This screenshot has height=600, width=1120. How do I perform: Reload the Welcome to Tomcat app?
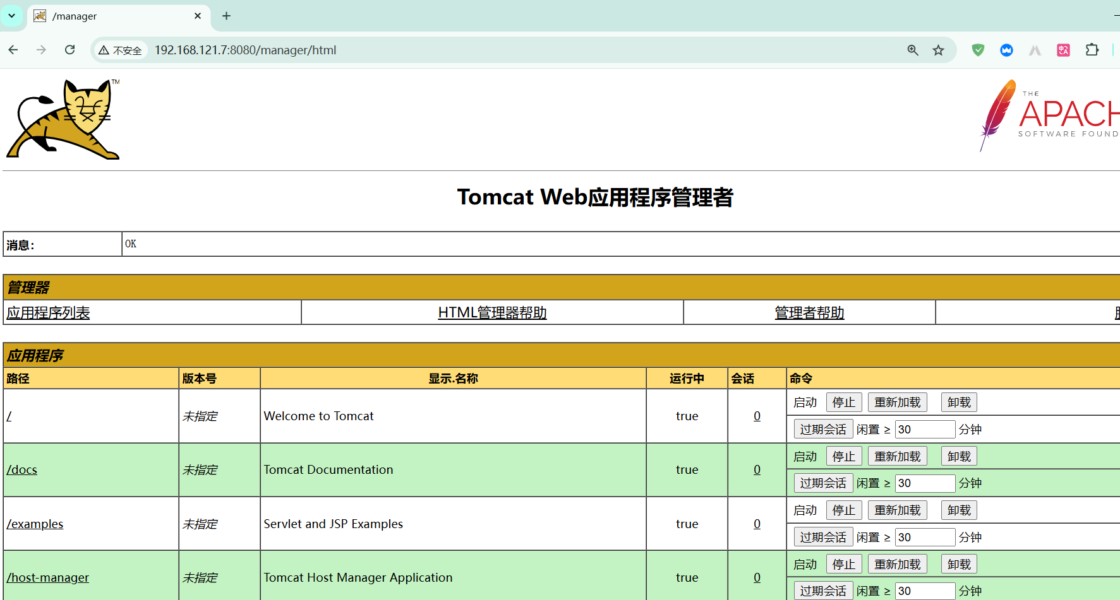(x=898, y=403)
